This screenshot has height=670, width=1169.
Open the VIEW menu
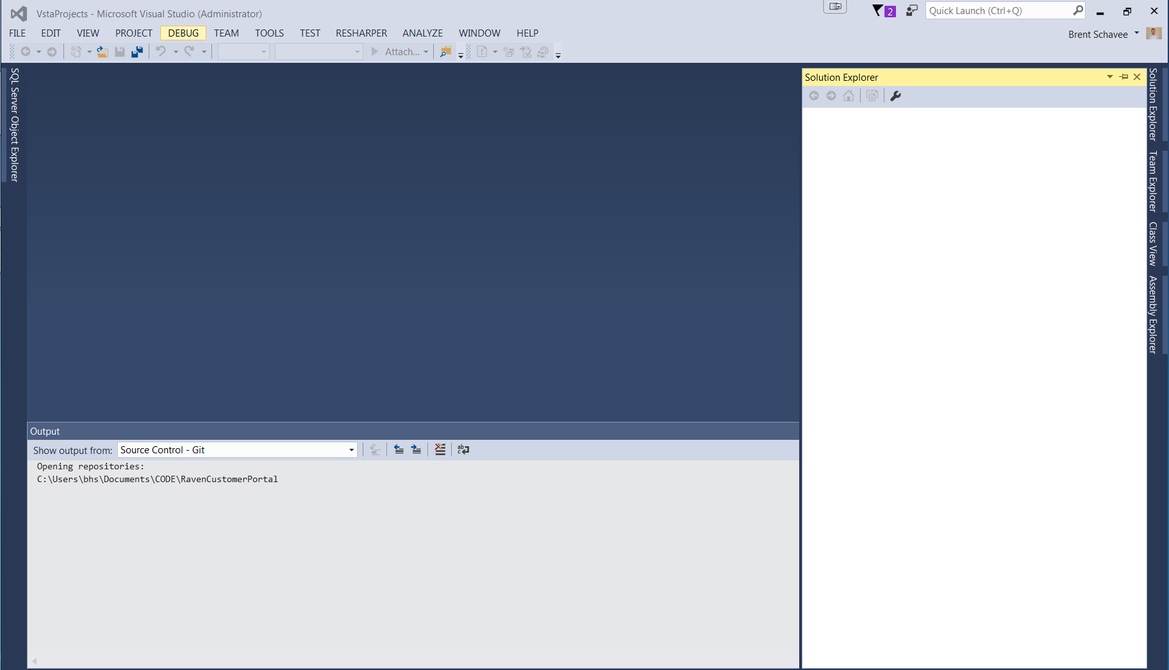pyautogui.click(x=88, y=33)
